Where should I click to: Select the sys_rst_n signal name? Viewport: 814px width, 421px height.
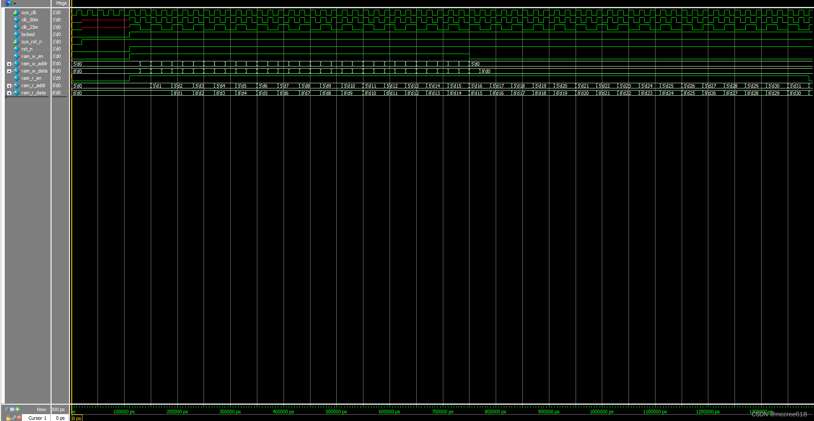(x=32, y=42)
